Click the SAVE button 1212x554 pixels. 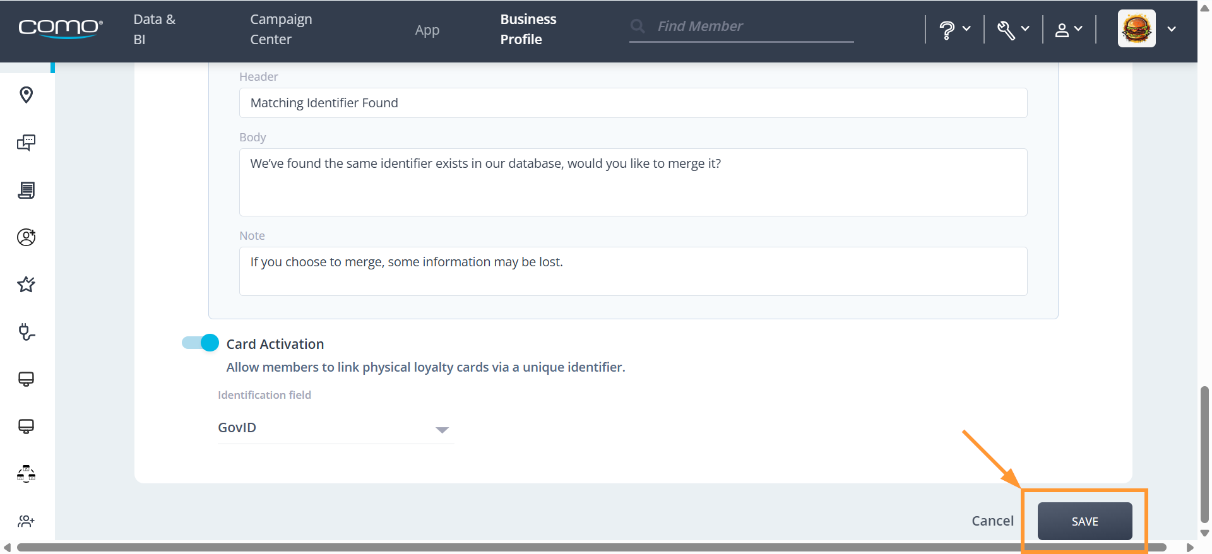[1084, 521]
